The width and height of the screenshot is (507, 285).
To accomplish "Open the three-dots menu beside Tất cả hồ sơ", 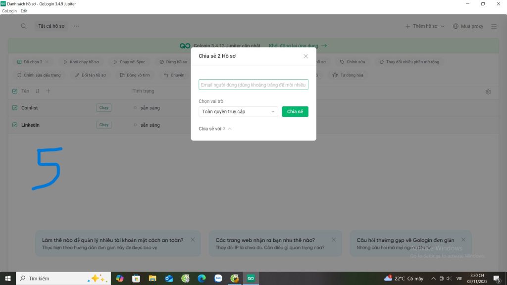I will (x=76, y=26).
